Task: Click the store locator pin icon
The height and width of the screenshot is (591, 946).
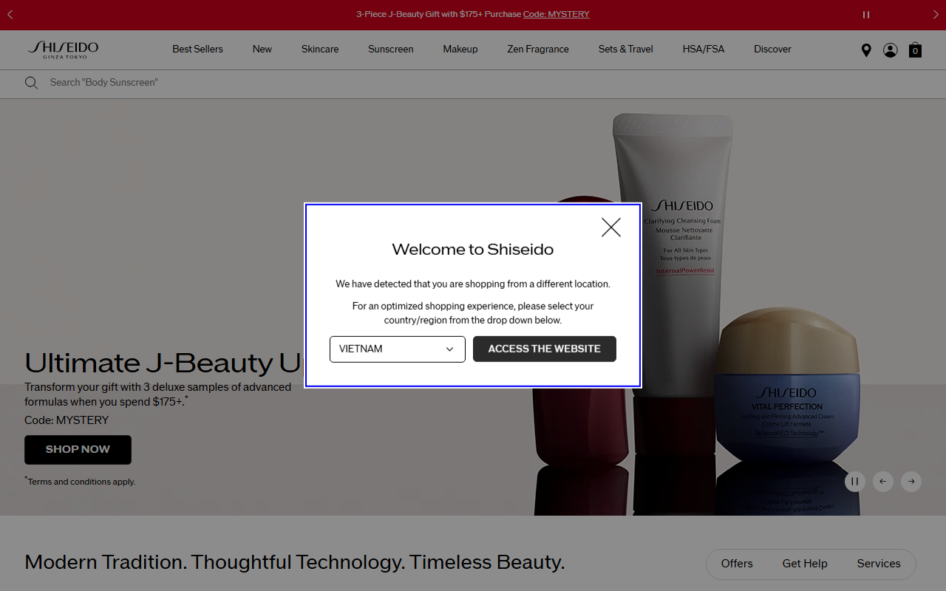Action: 866,50
